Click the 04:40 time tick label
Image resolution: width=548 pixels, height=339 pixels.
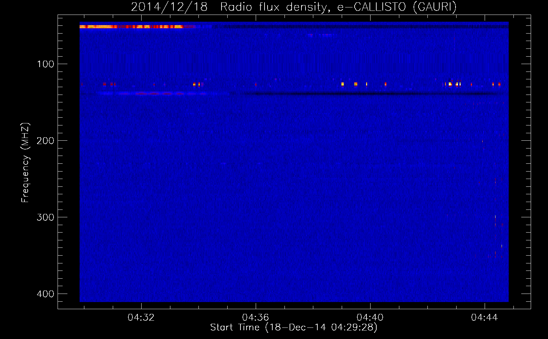pos(370,317)
